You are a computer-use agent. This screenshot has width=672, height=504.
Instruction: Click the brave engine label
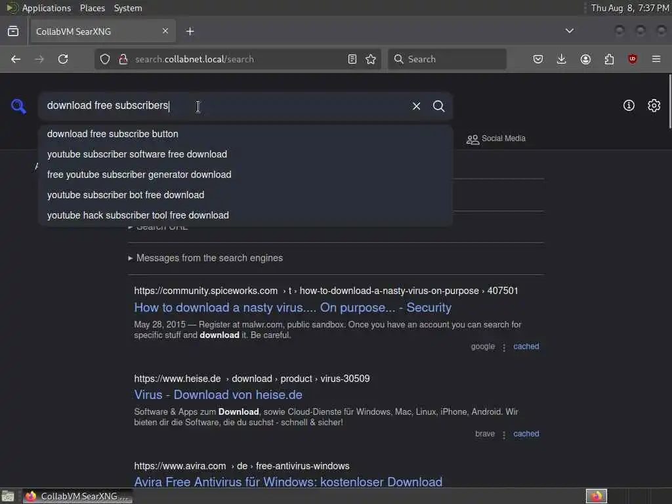point(485,434)
